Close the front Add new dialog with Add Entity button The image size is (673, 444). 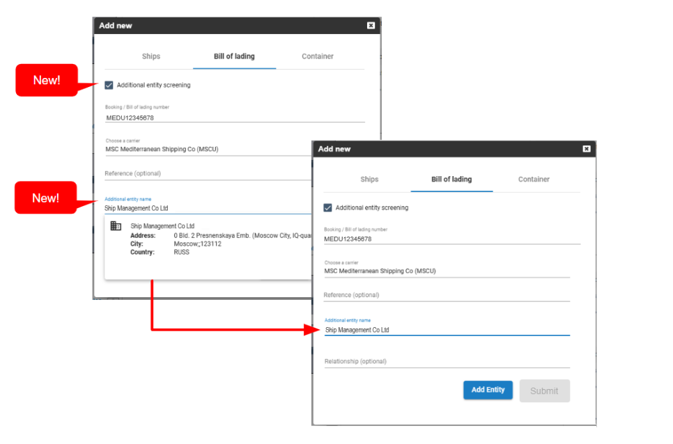pyautogui.click(x=586, y=149)
